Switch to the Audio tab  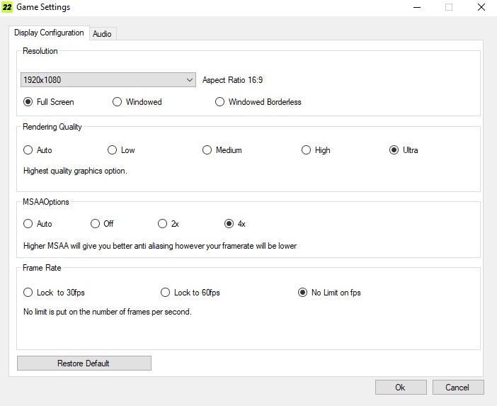click(x=102, y=33)
